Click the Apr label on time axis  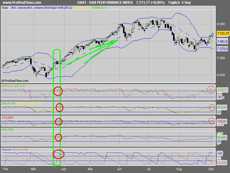coord(64,169)
